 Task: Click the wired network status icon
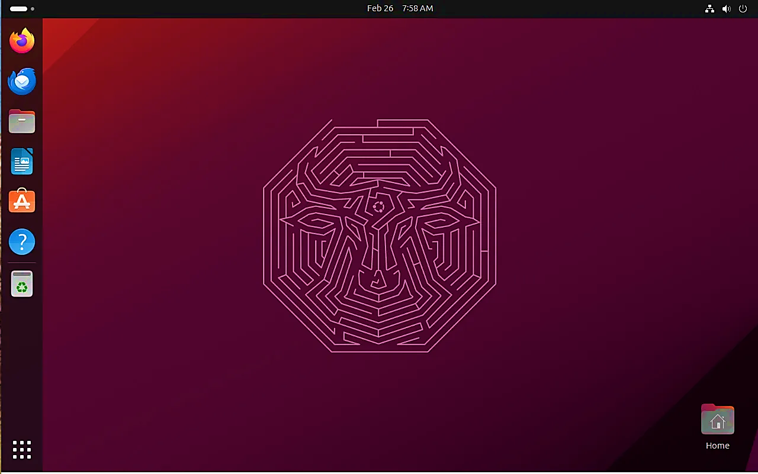point(709,9)
